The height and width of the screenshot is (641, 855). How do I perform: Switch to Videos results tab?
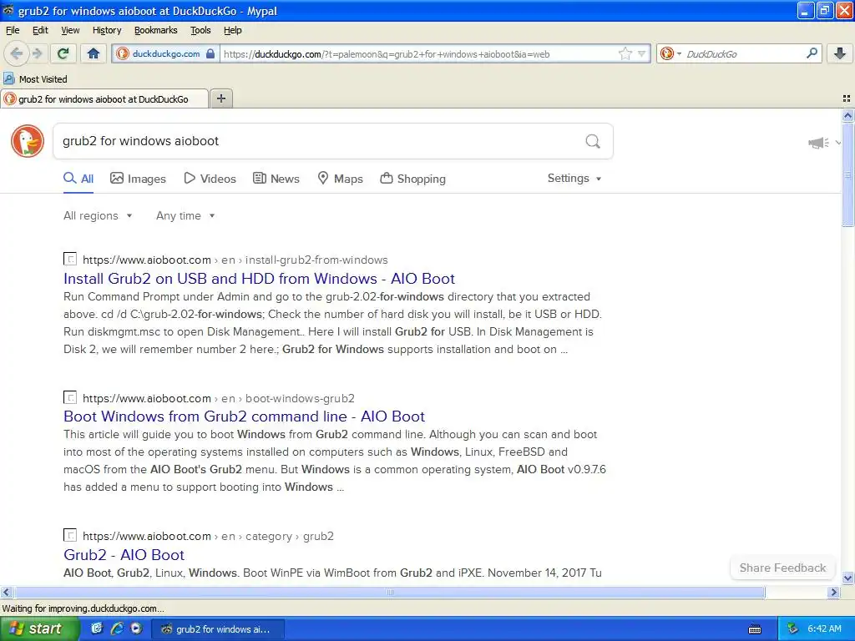coord(210,179)
